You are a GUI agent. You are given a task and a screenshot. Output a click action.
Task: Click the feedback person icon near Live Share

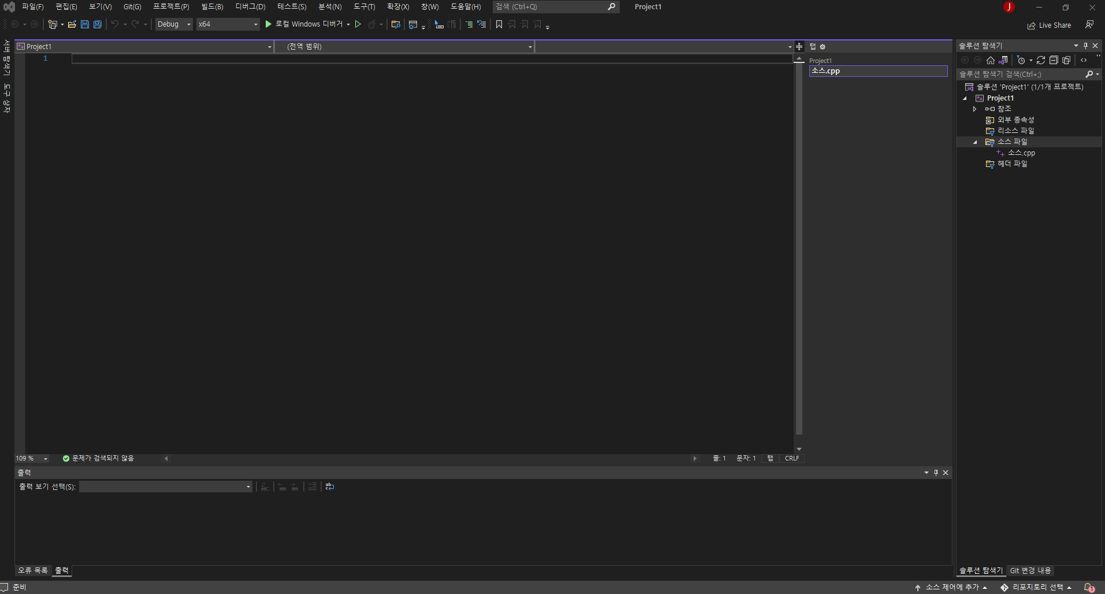click(x=1089, y=25)
